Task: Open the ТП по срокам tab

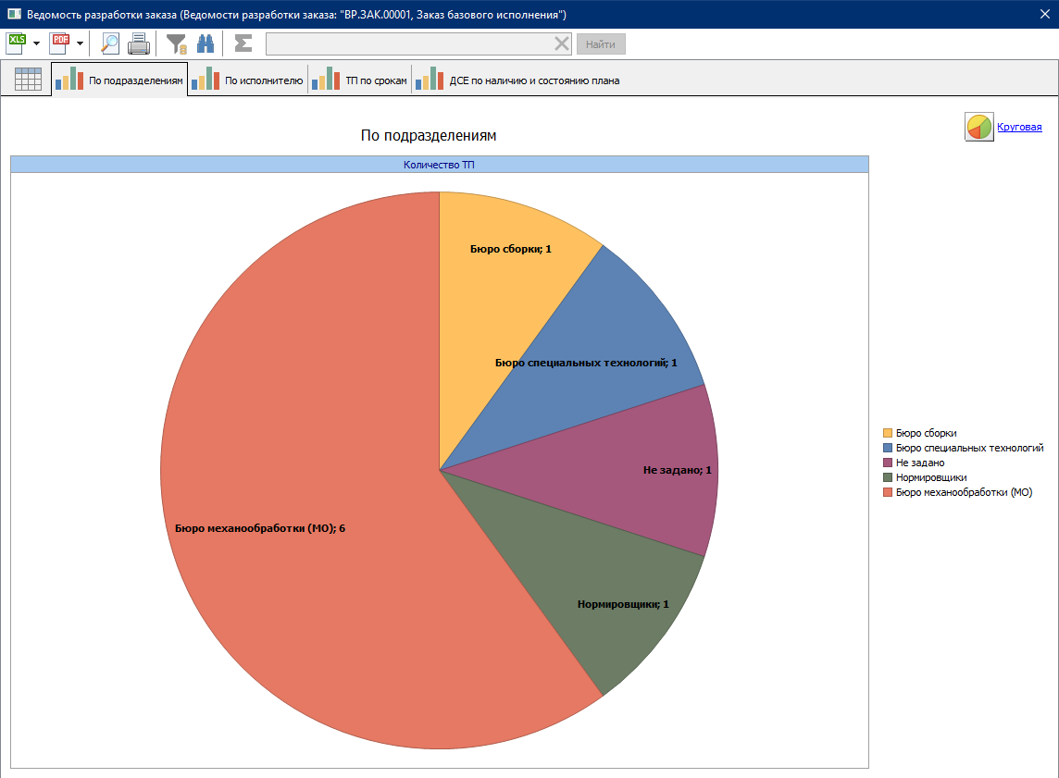Action: (360, 80)
